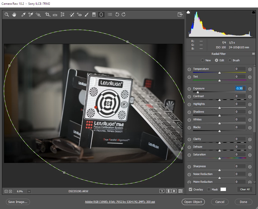Select the Graduated Filter tool
Screen dimensions: 258x209
94,15
